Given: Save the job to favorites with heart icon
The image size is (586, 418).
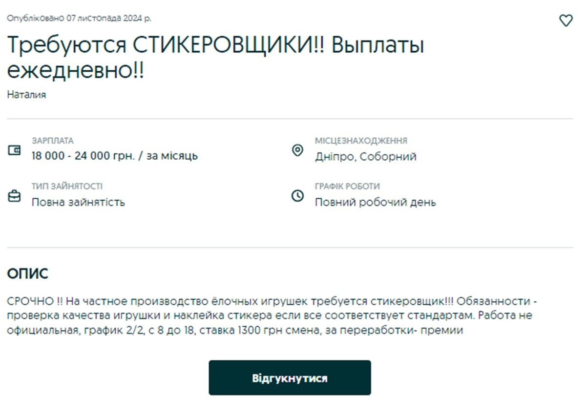Looking at the screenshot, I should [x=565, y=21].
